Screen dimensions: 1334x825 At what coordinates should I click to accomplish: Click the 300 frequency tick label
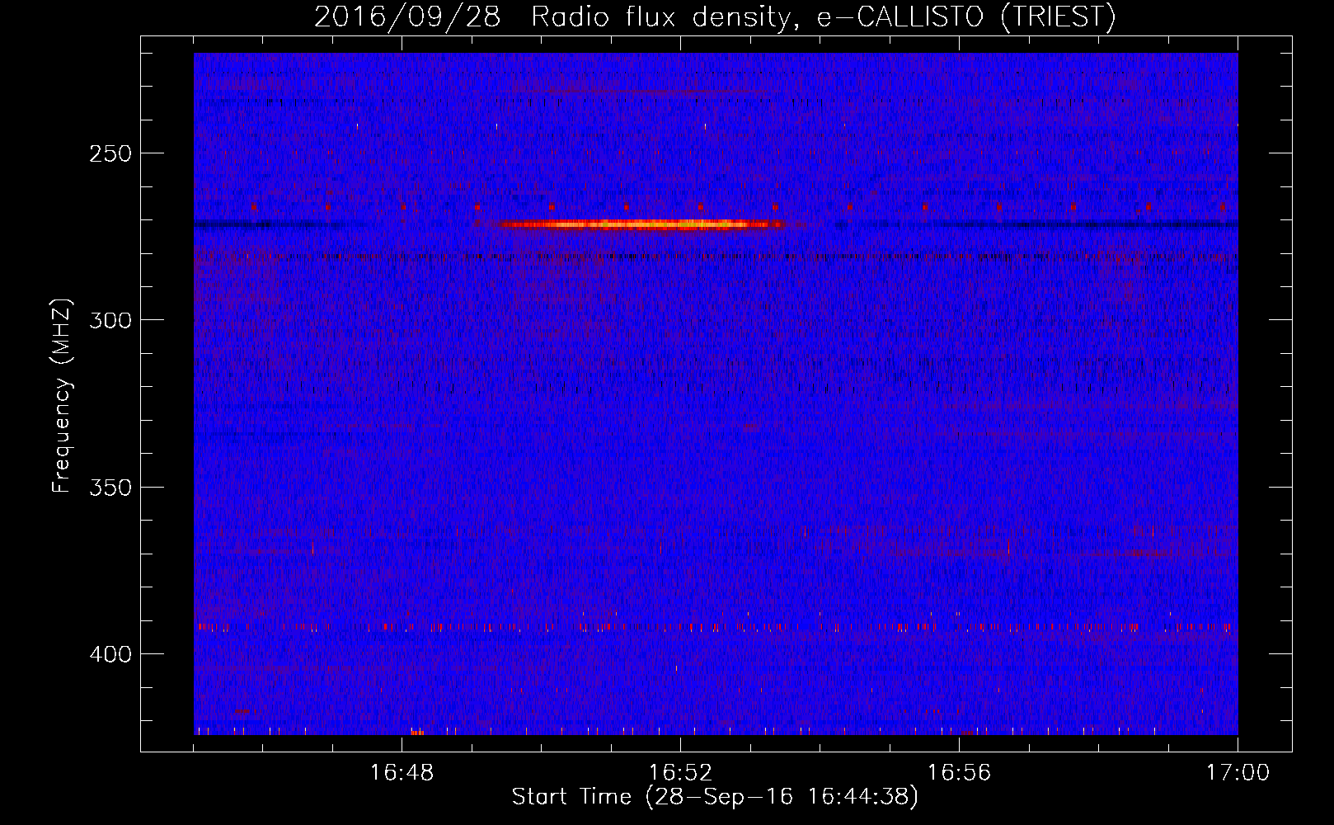tap(110, 320)
